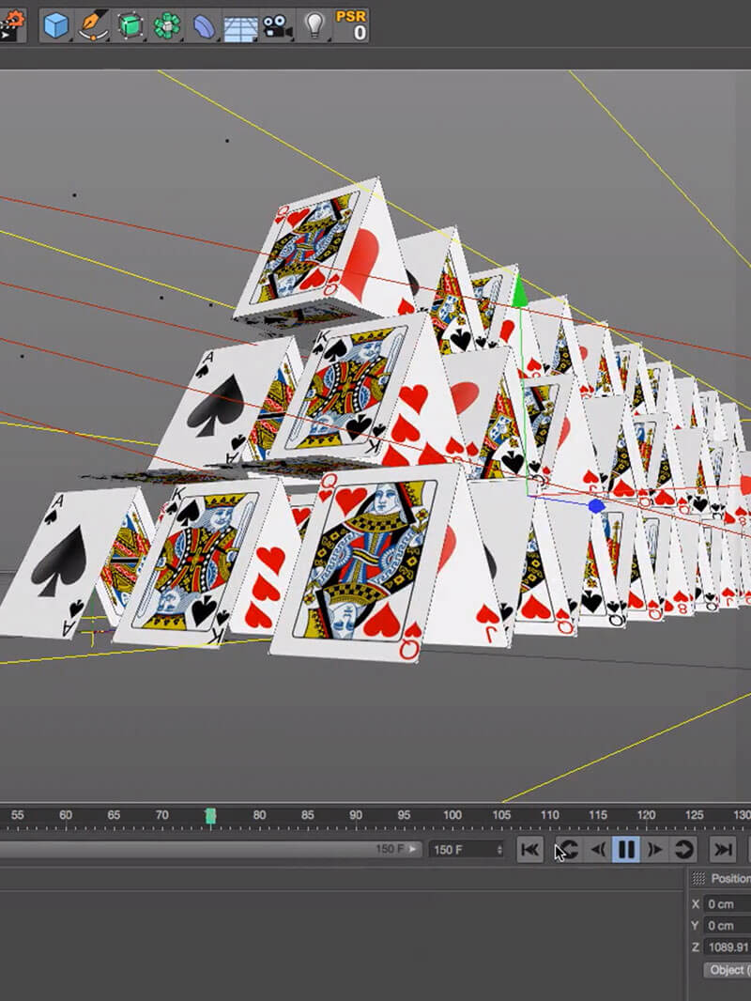Open the render settings gear icon
The width and height of the screenshot is (751, 1001).
tap(13, 26)
